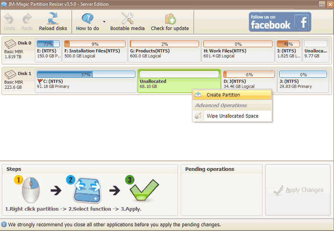Viewport: 334px width, 231px height.
Task: Select F: Installation Files partition
Action: pos(95,51)
